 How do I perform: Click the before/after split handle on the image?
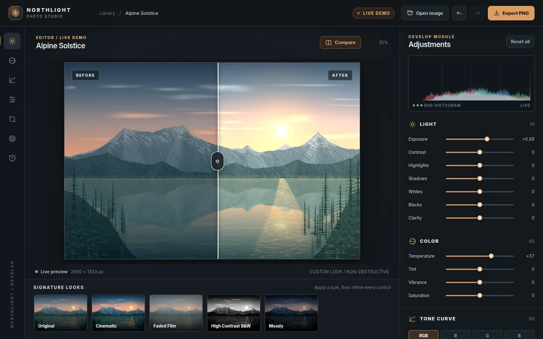tap(218, 161)
